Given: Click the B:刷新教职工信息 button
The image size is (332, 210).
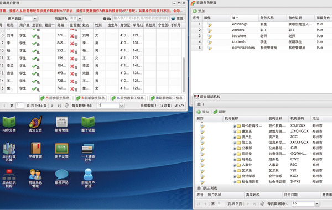Looking at the screenshot, I should coord(167,98).
